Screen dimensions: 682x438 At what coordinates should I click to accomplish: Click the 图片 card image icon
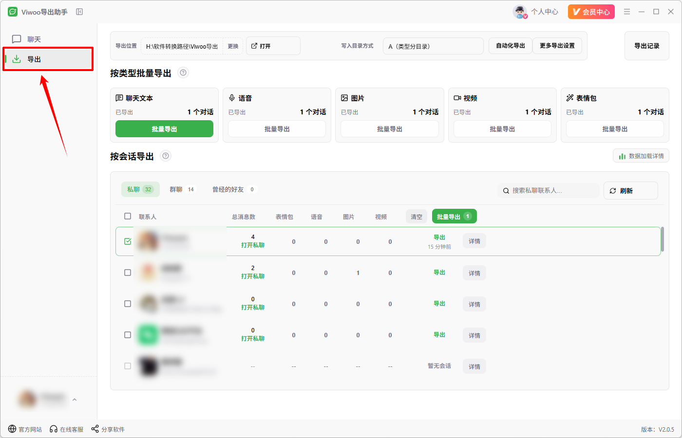point(344,98)
